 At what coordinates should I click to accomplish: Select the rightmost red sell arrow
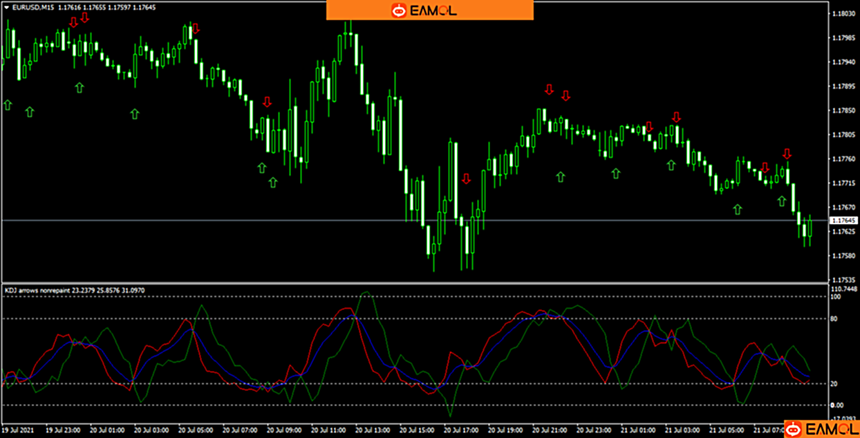click(786, 154)
